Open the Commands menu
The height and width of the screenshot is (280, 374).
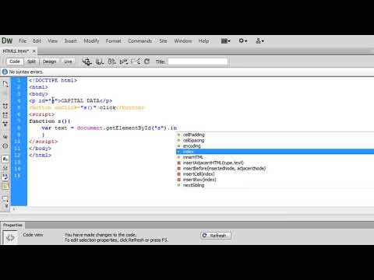[140, 41]
